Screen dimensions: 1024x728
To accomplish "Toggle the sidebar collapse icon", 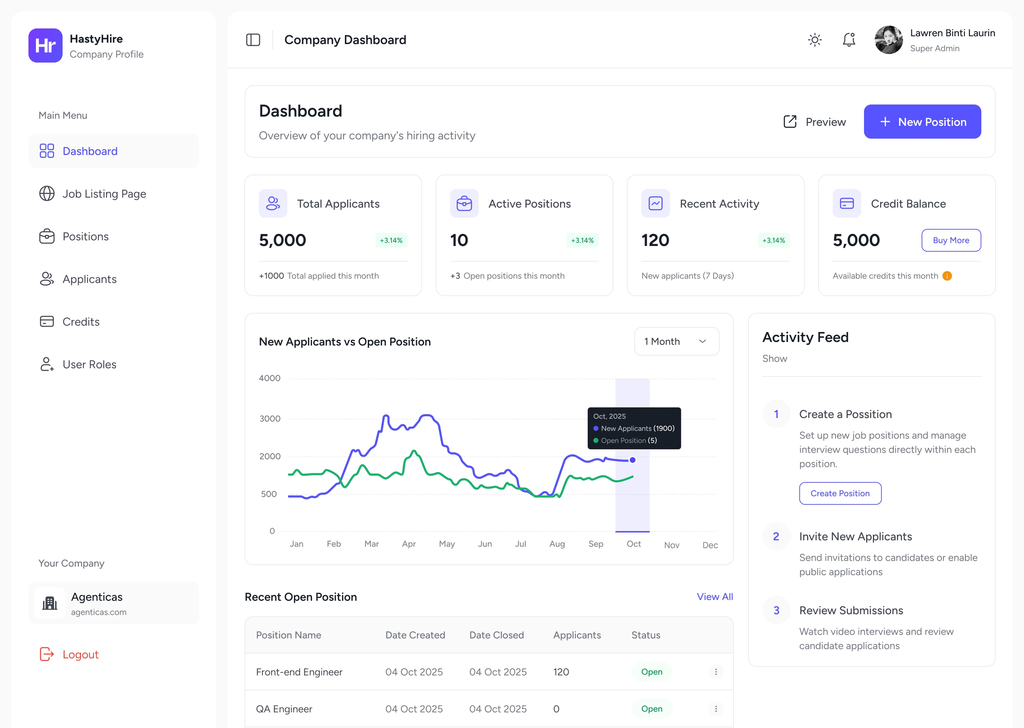I will (253, 40).
